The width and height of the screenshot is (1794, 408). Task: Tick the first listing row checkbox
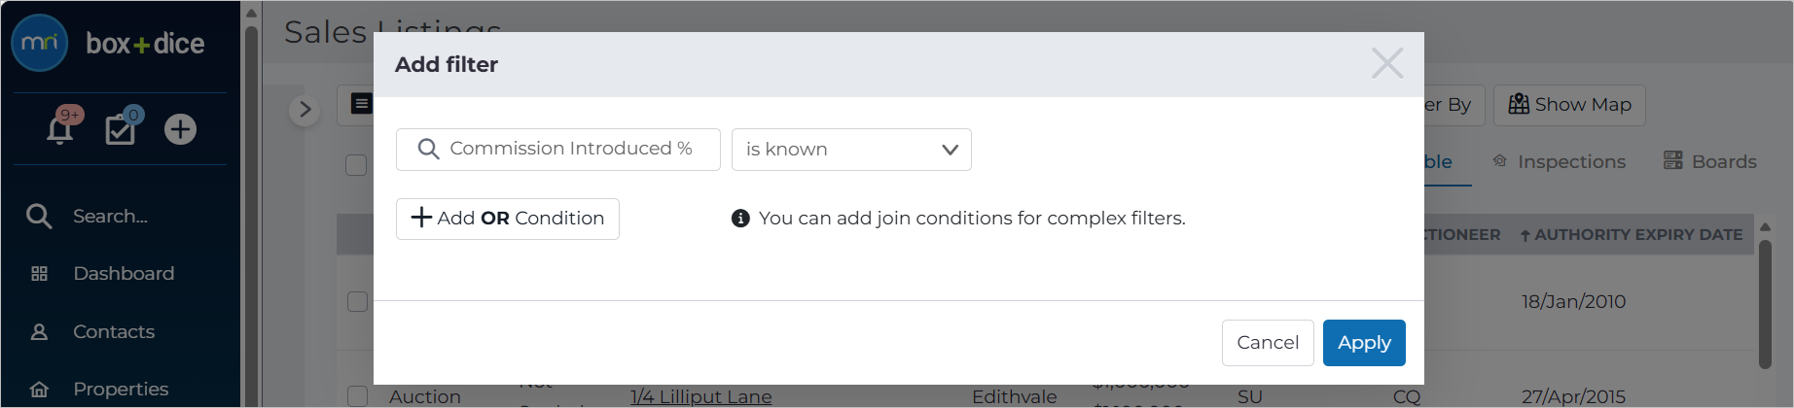[357, 301]
